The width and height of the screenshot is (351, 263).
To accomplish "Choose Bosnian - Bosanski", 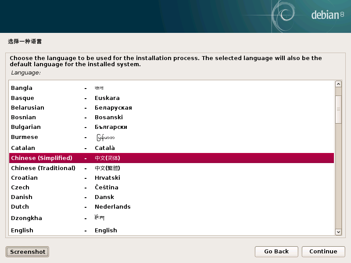I will (172, 117).
